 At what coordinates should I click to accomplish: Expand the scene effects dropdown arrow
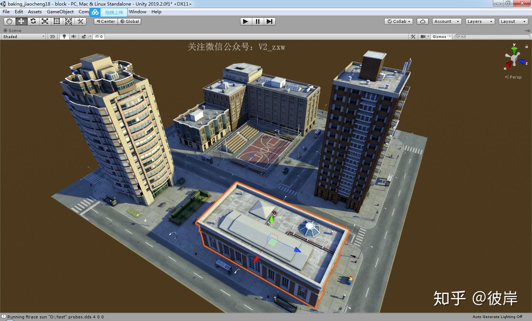(x=90, y=37)
